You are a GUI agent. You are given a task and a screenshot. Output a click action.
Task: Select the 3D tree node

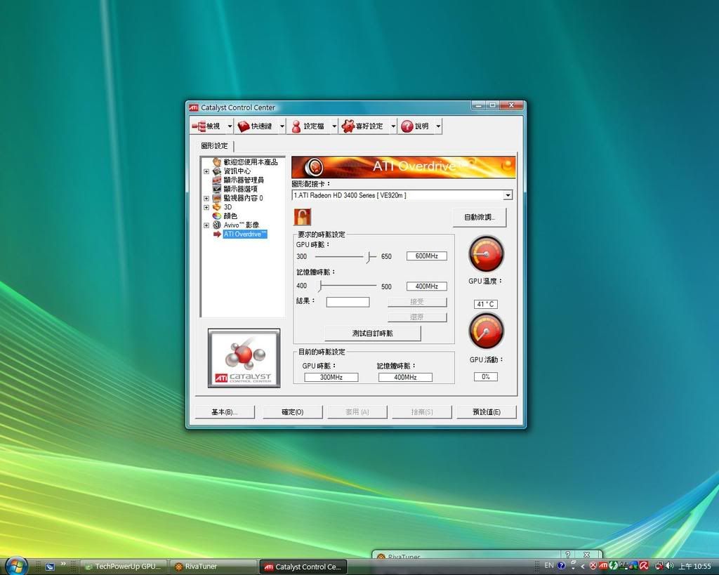227,207
